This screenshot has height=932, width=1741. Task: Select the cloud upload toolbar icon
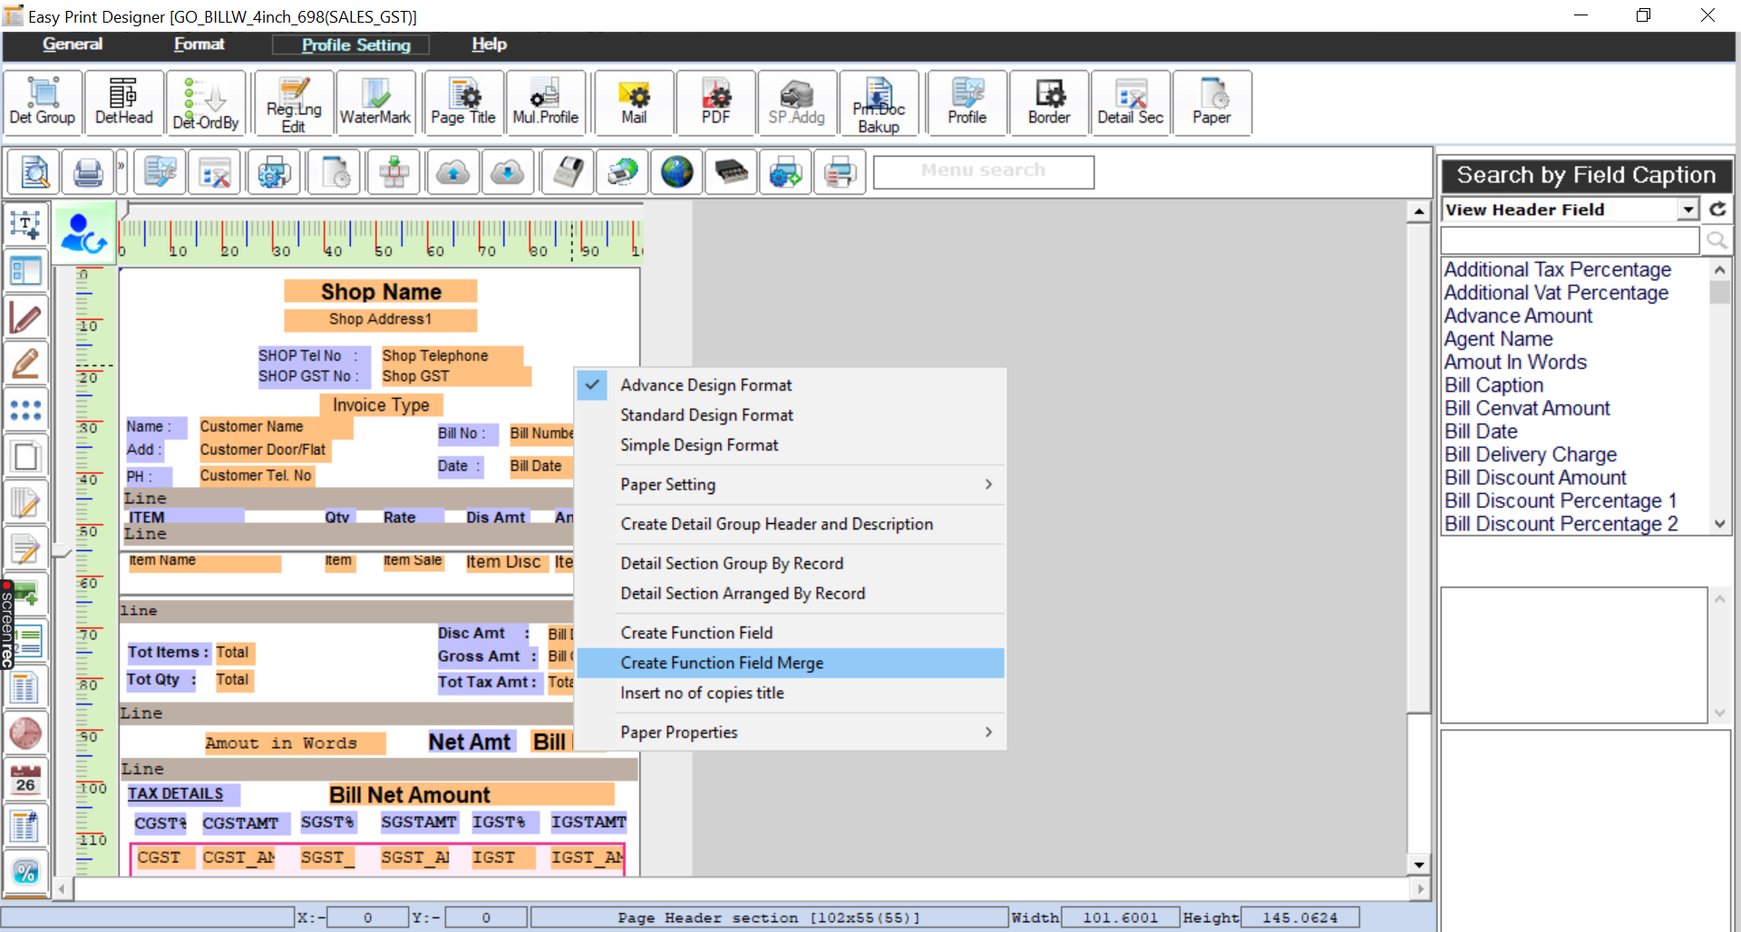(452, 171)
